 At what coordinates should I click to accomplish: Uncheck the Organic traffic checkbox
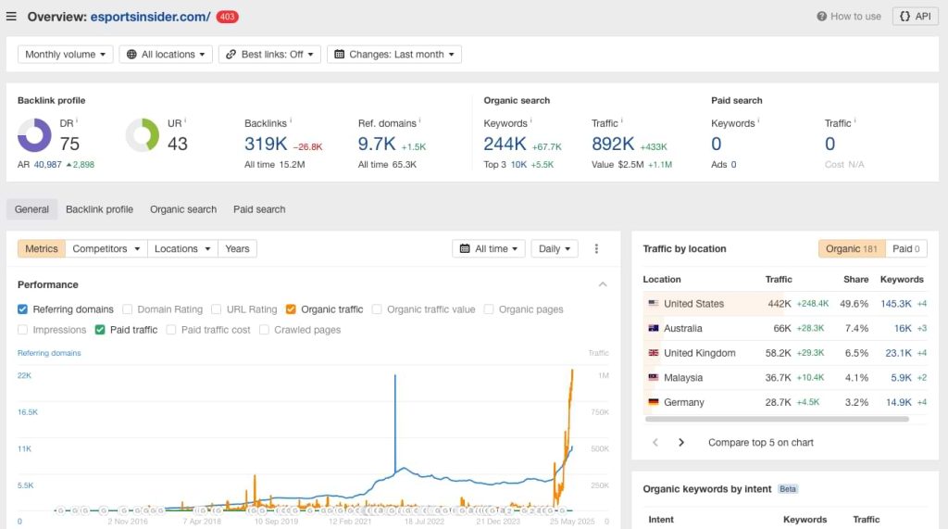pos(291,309)
